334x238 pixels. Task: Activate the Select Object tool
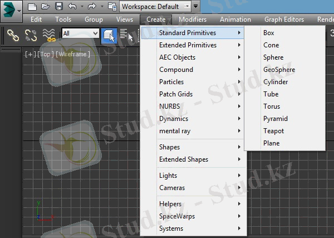pos(109,35)
